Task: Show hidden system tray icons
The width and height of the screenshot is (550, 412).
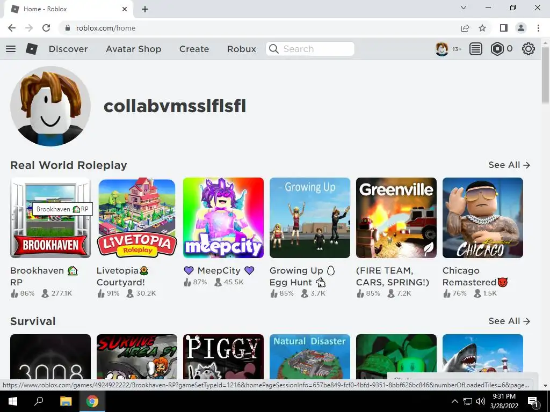Action: 454,401
